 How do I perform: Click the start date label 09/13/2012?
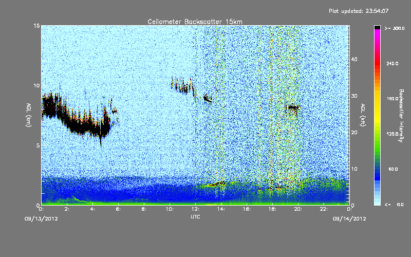(41, 219)
